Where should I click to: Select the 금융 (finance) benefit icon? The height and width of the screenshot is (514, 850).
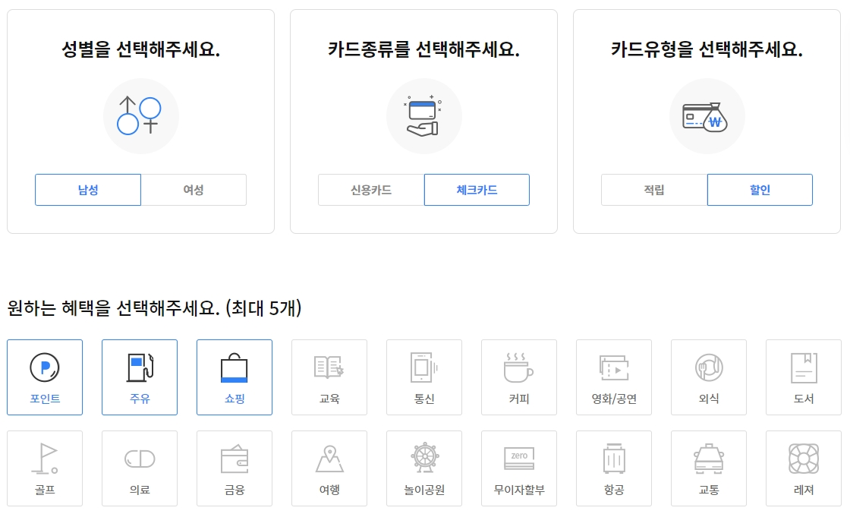[x=235, y=468]
